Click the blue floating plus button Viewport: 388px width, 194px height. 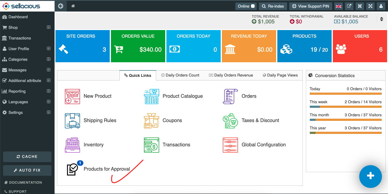[x=370, y=176]
